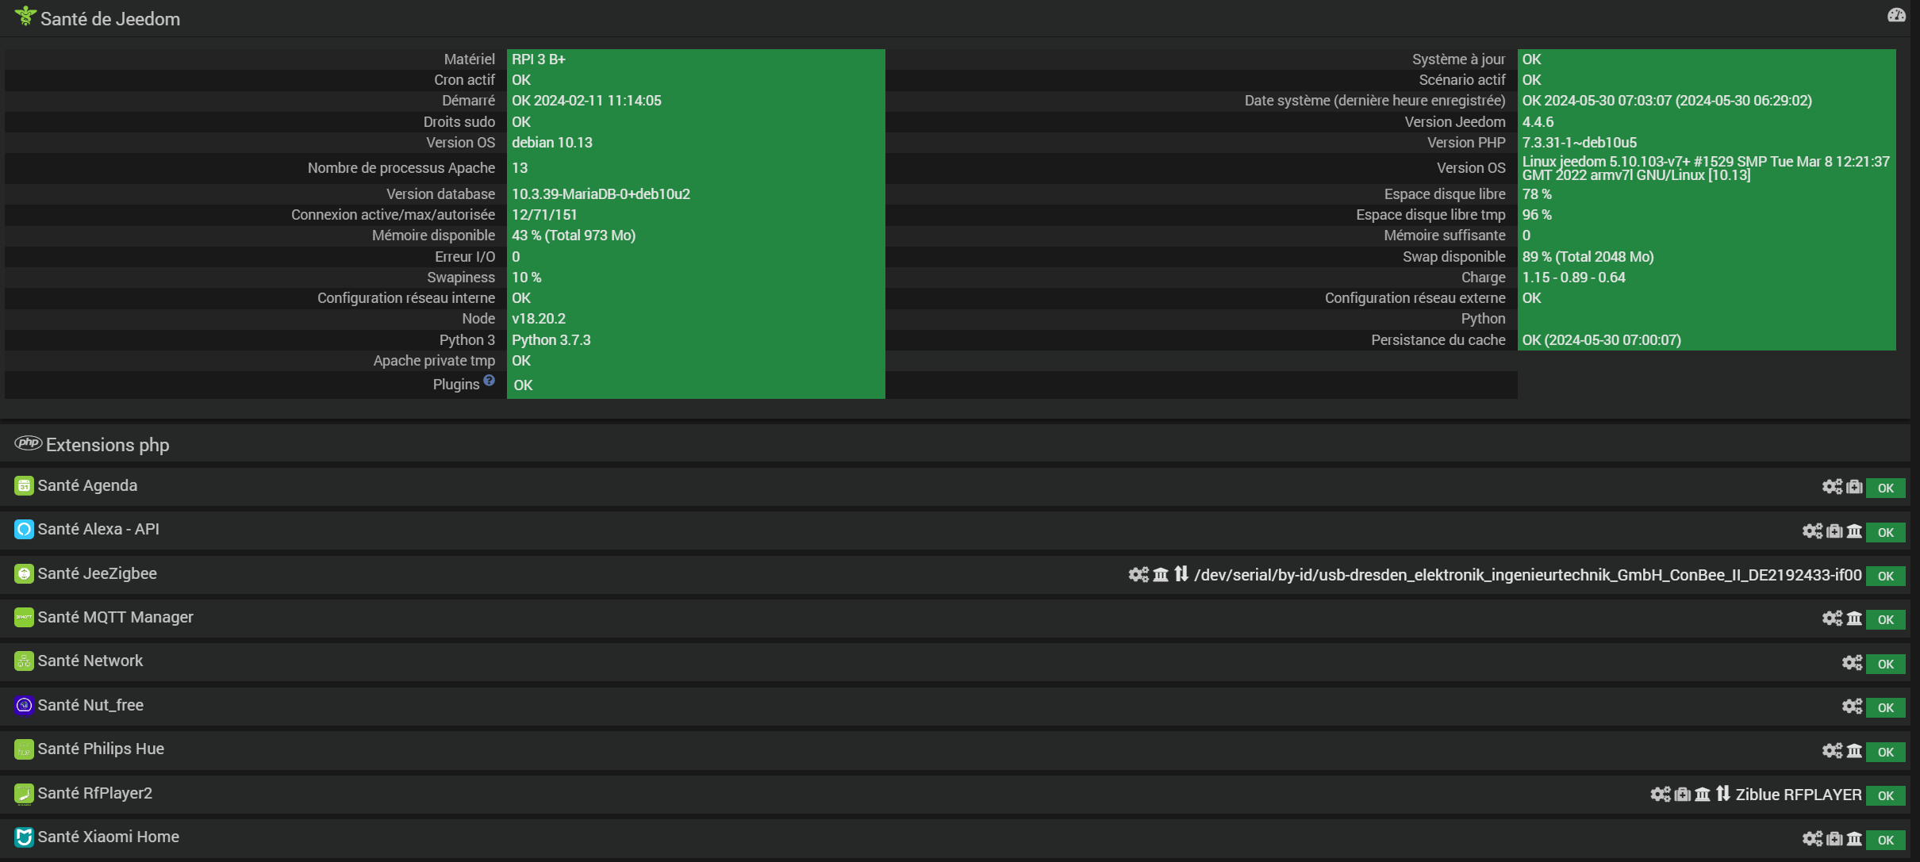The height and width of the screenshot is (862, 1920).
Task: Click the gears icon in Santé MQTT Manager row
Action: pyautogui.click(x=1832, y=619)
